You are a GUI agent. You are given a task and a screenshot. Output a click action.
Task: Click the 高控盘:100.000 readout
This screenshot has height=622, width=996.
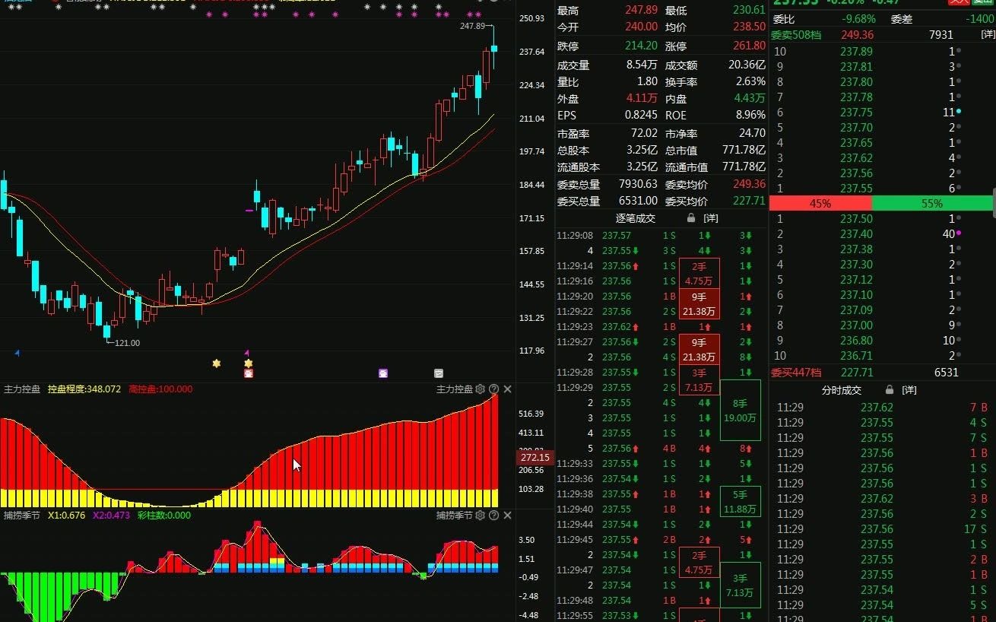160,389
